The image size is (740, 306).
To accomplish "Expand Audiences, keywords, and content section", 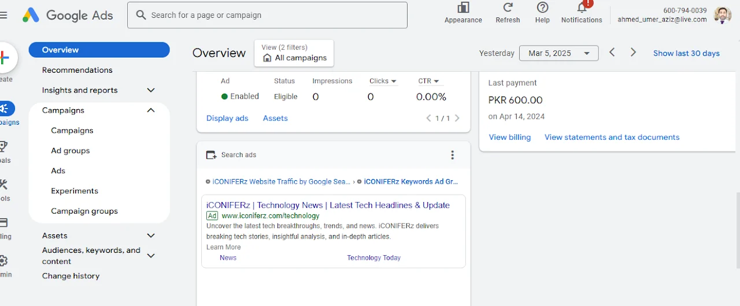I will pyautogui.click(x=151, y=256).
